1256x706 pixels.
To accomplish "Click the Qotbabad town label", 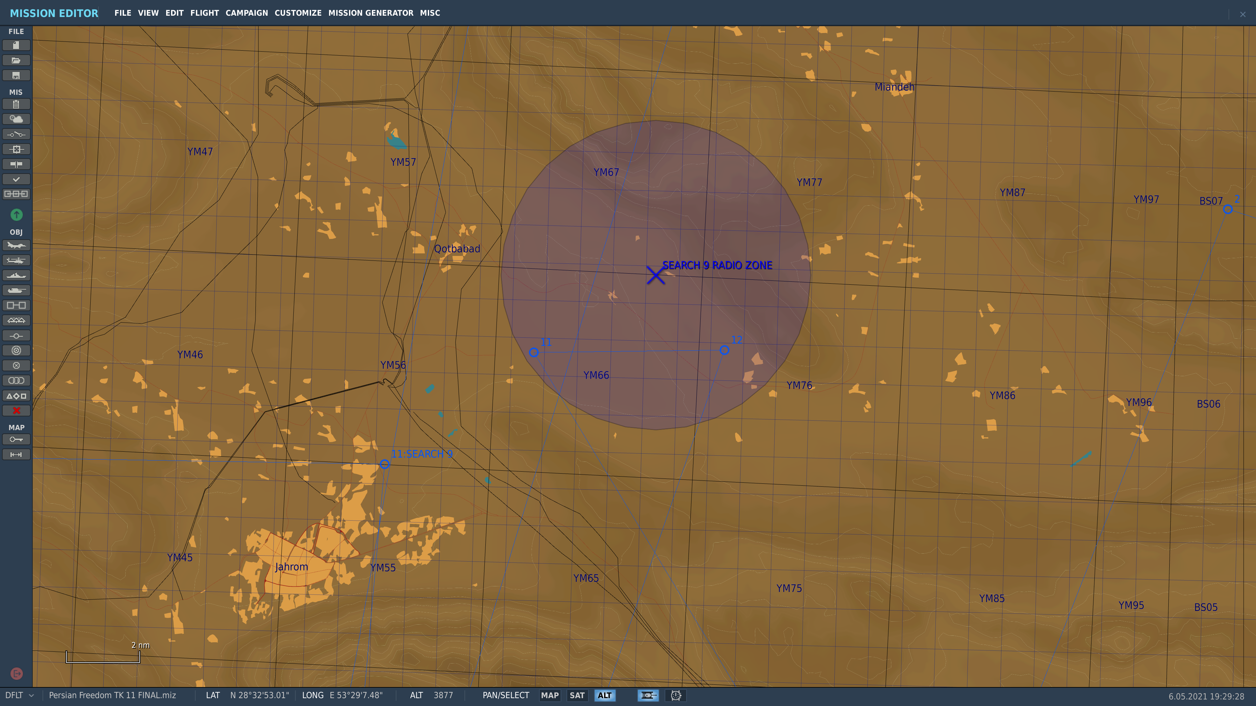I will (457, 249).
